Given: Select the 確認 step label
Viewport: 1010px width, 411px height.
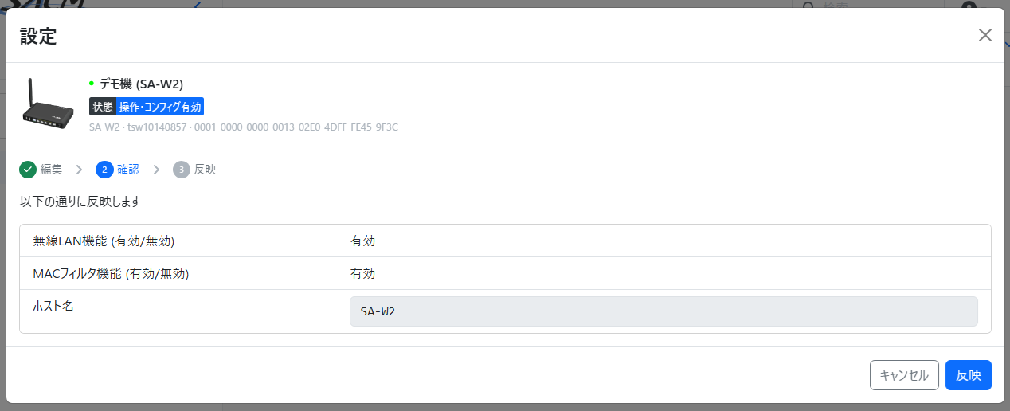Looking at the screenshot, I should click(x=128, y=169).
